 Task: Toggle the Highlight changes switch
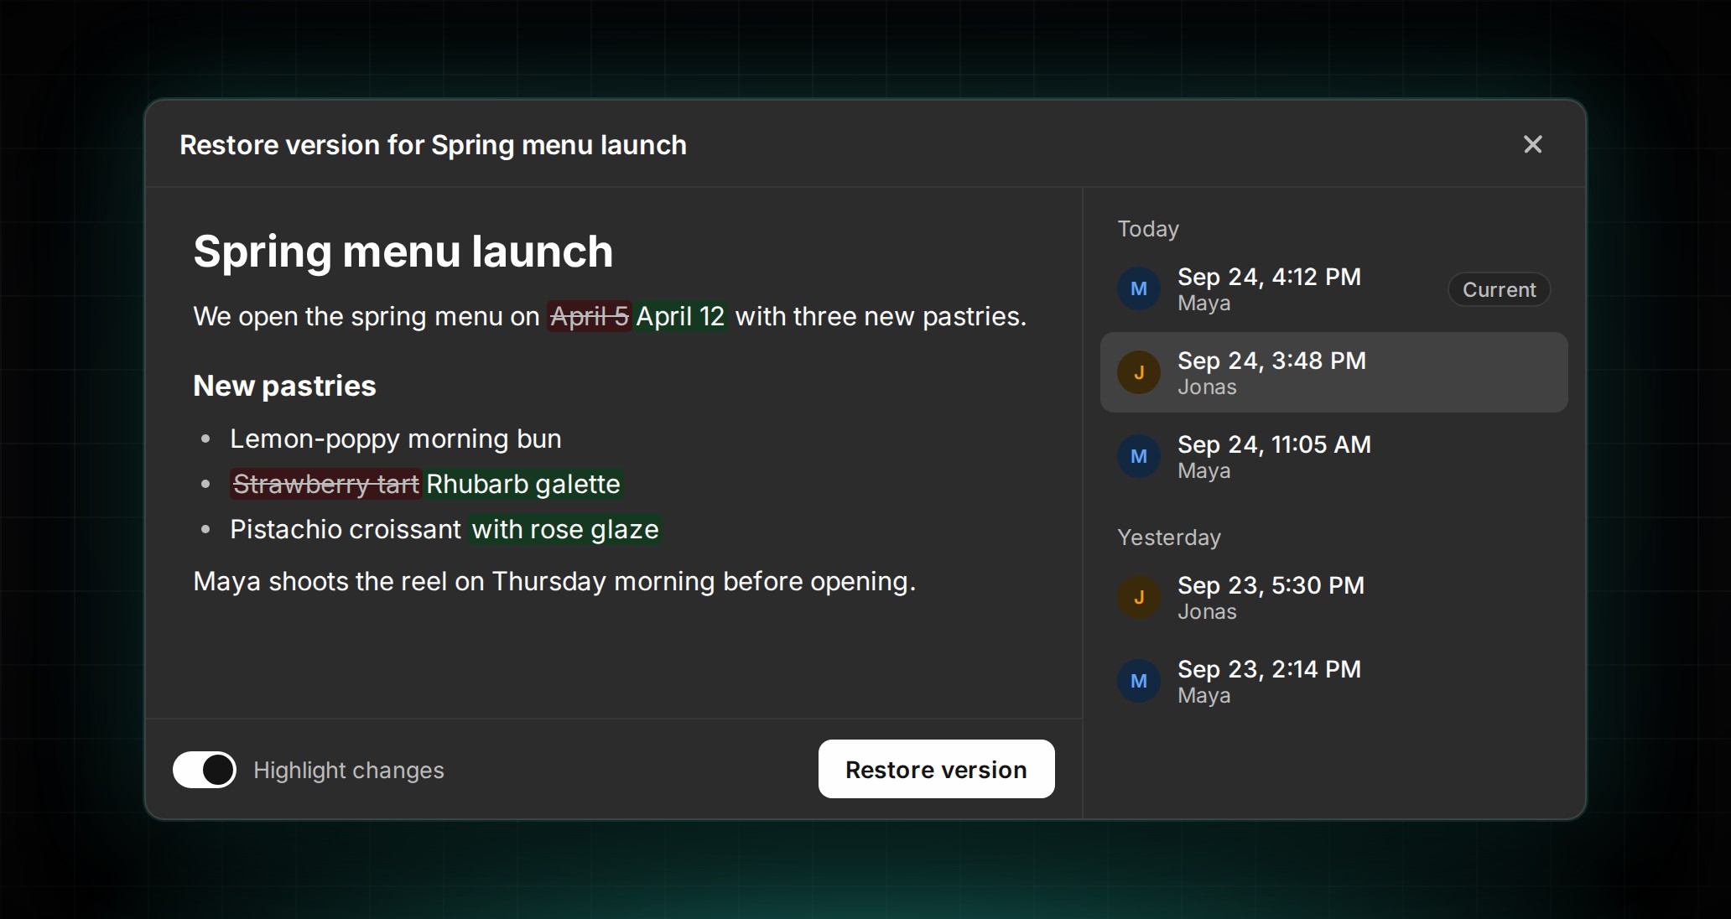coord(205,770)
